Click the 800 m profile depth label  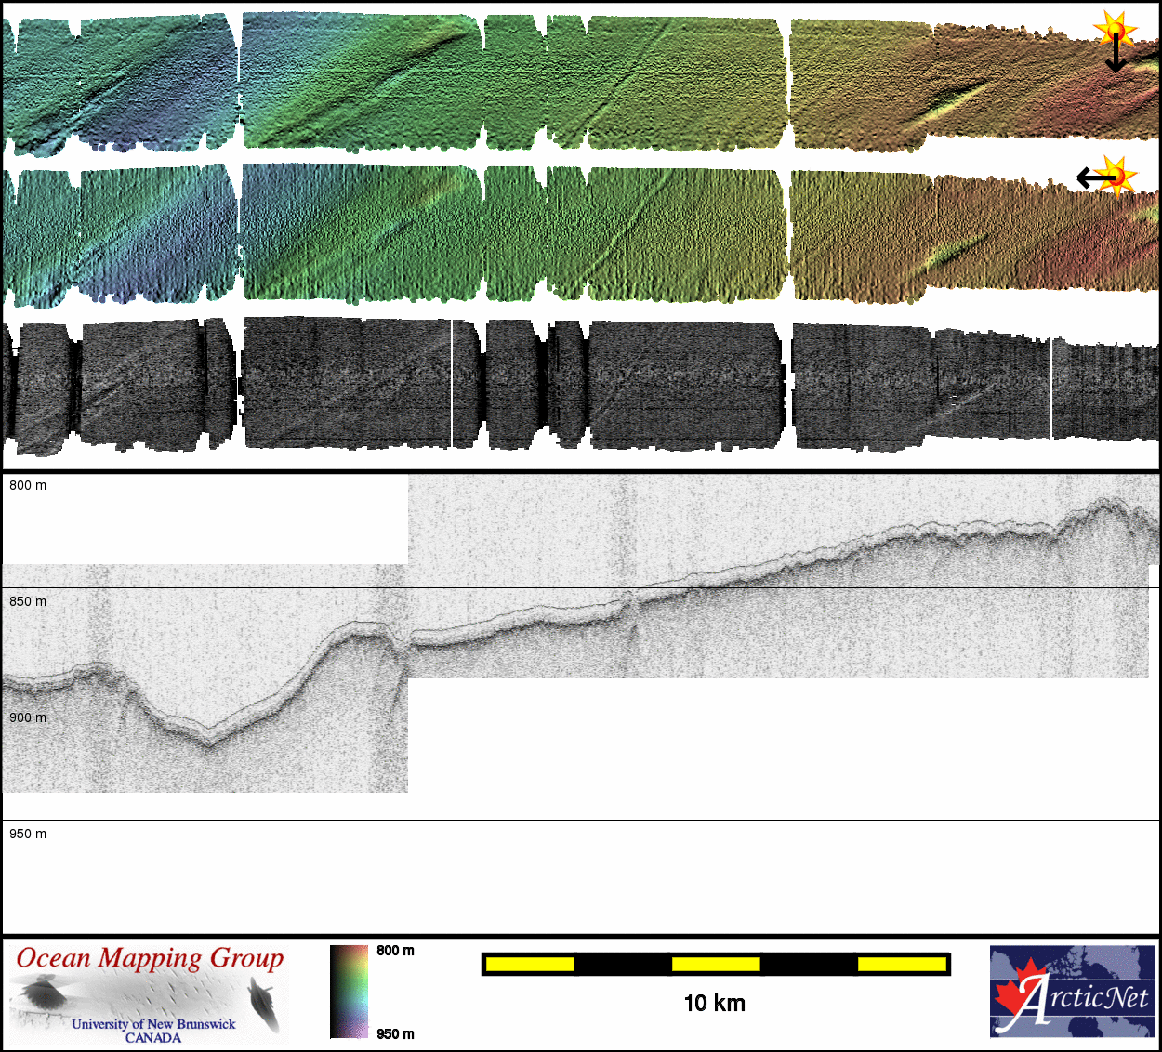coord(28,485)
